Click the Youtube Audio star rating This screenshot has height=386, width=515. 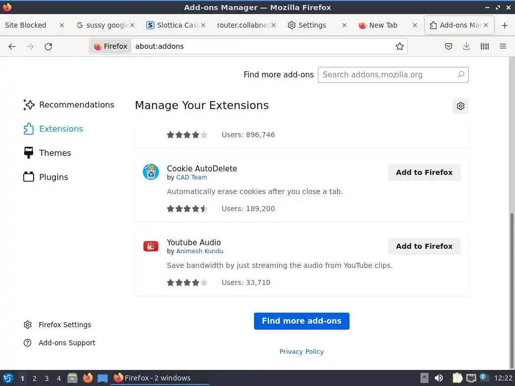[187, 282]
